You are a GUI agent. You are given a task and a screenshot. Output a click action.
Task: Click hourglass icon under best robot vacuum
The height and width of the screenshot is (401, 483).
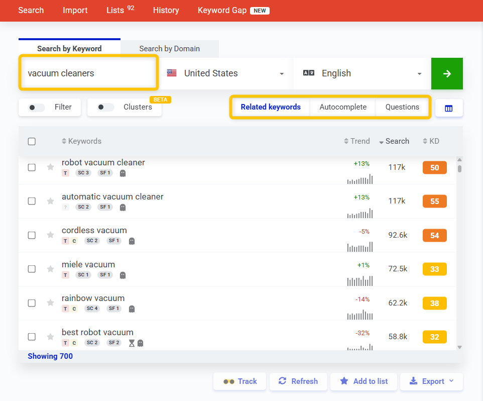[x=132, y=343]
